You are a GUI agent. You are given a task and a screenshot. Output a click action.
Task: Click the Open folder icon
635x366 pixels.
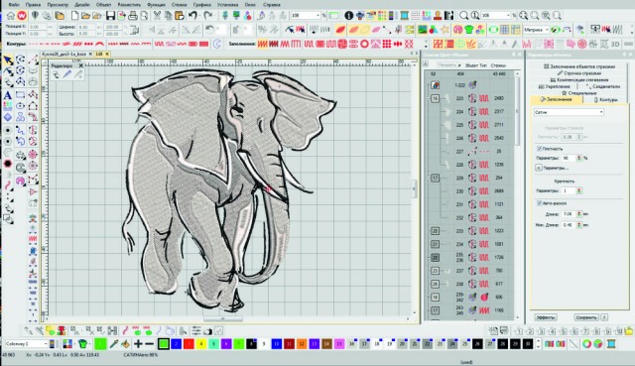point(85,16)
